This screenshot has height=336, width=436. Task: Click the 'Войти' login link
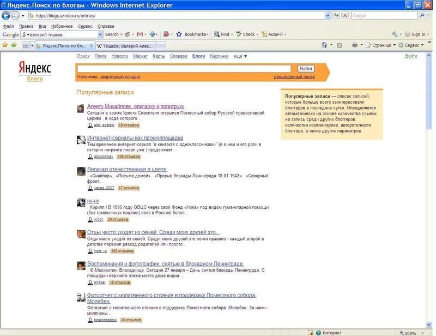click(x=411, y=56)
